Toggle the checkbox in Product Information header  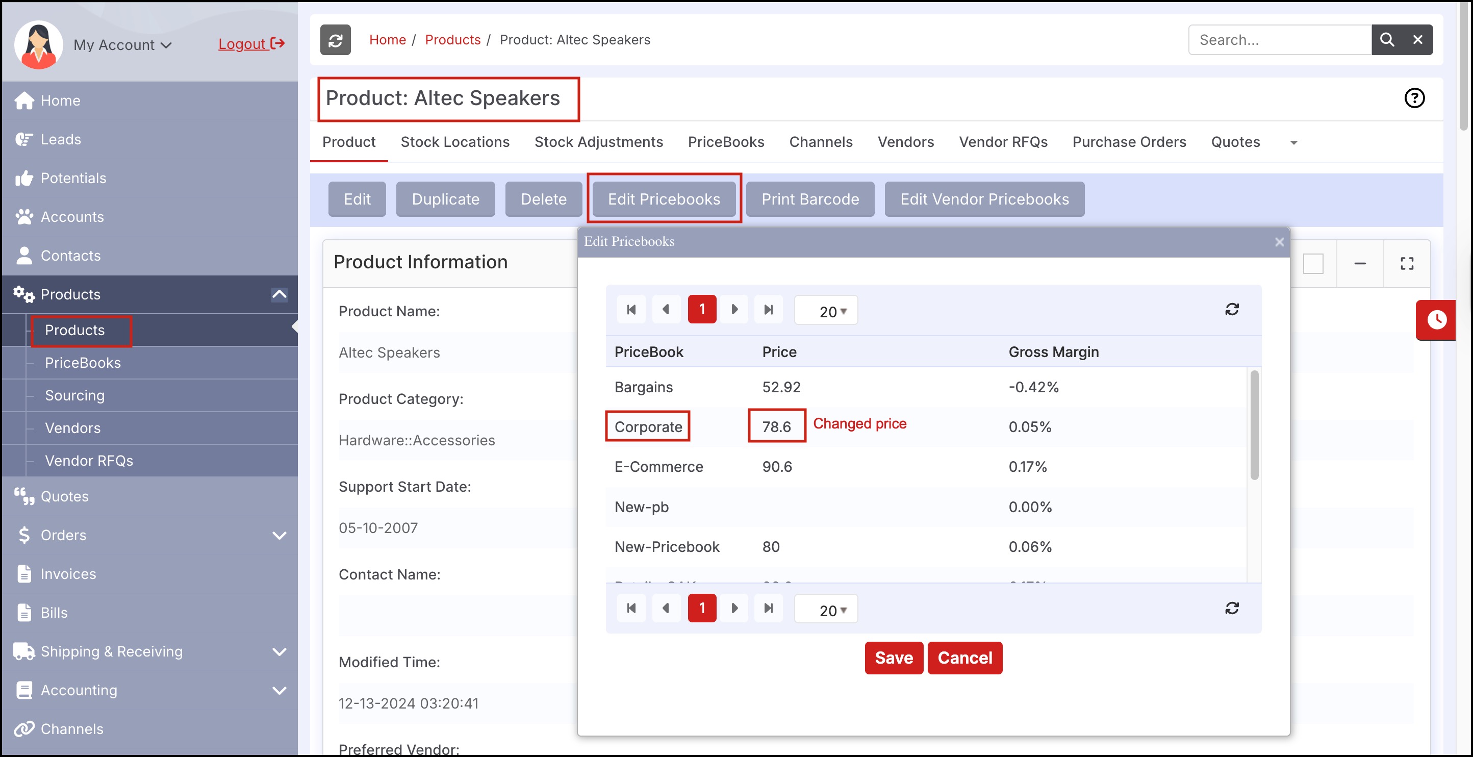coord(1313,264)
